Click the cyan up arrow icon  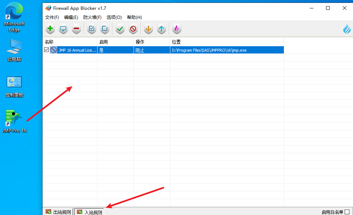(x=162, y=29)
